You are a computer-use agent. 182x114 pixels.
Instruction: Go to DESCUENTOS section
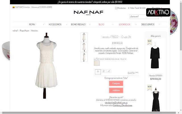148,25
